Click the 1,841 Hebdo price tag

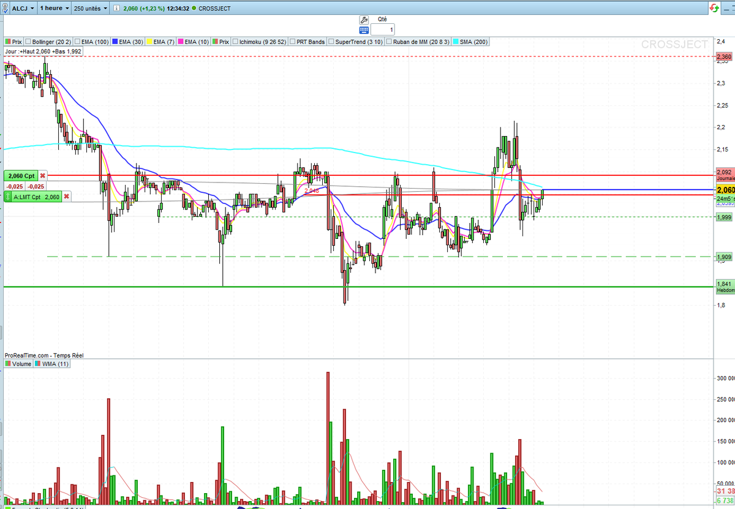(x=724, y=286)
